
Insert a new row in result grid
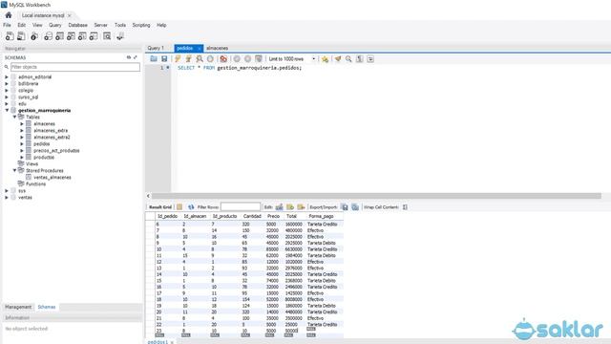coord(290,207)
